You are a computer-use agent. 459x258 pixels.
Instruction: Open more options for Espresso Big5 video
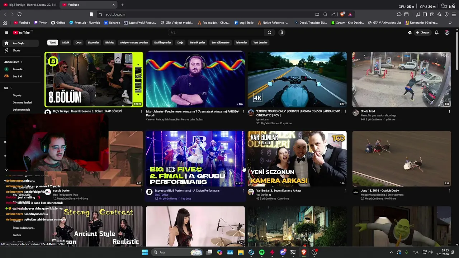click(243, 191)
